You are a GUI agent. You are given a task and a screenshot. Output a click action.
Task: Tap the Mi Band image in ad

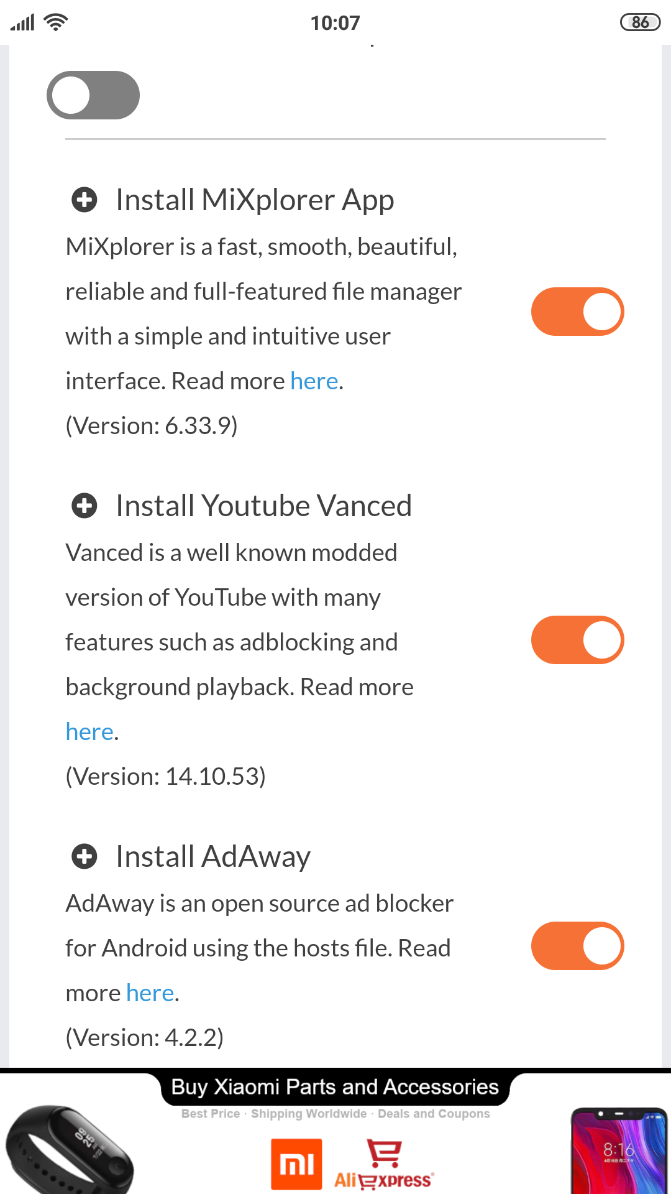68,1149
